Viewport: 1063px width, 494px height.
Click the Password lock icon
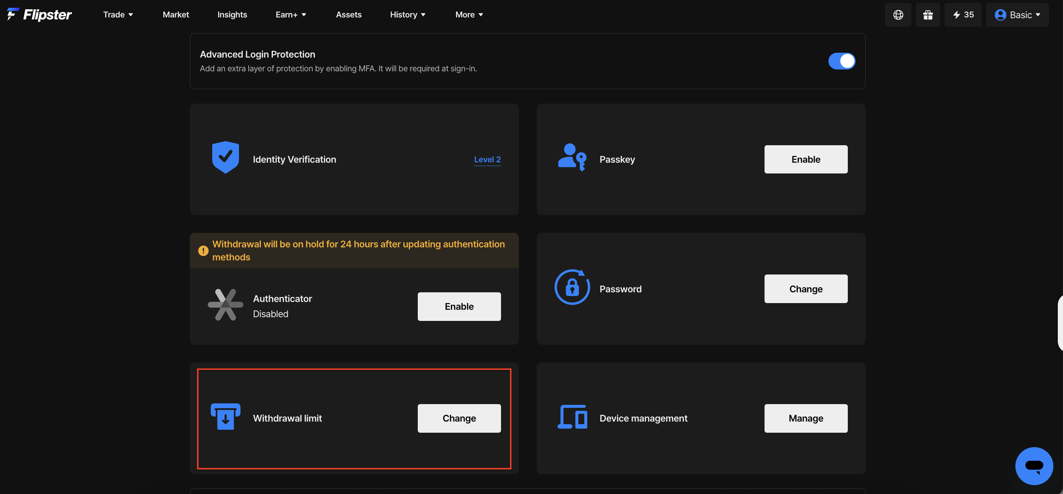pos(572,287)
